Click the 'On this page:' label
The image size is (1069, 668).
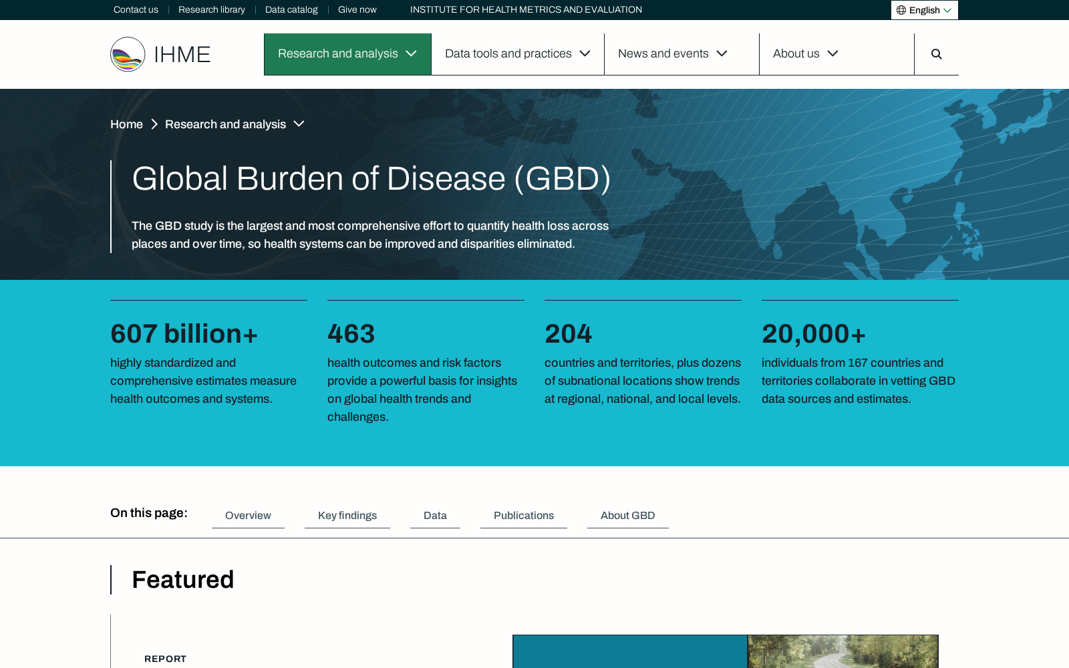[149, 513]
